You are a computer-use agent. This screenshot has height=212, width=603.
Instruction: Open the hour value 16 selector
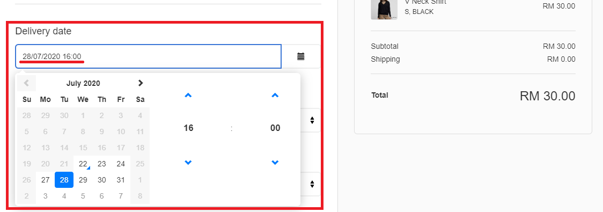click(x=188, y=128)
